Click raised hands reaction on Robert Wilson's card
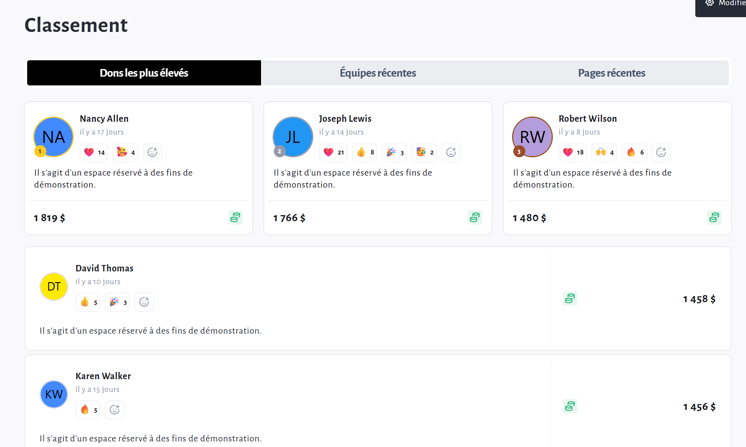Screen dimensions: 746x447 (604, 152)
